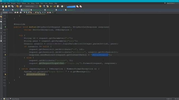This screenshot has width=179, height=100.
Task: Click the warning hint beside printStackTrace line
Action: tap(5, 74)
